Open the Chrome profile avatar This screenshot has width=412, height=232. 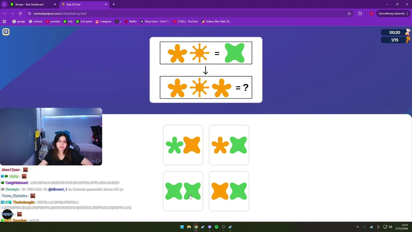point(371,14)
